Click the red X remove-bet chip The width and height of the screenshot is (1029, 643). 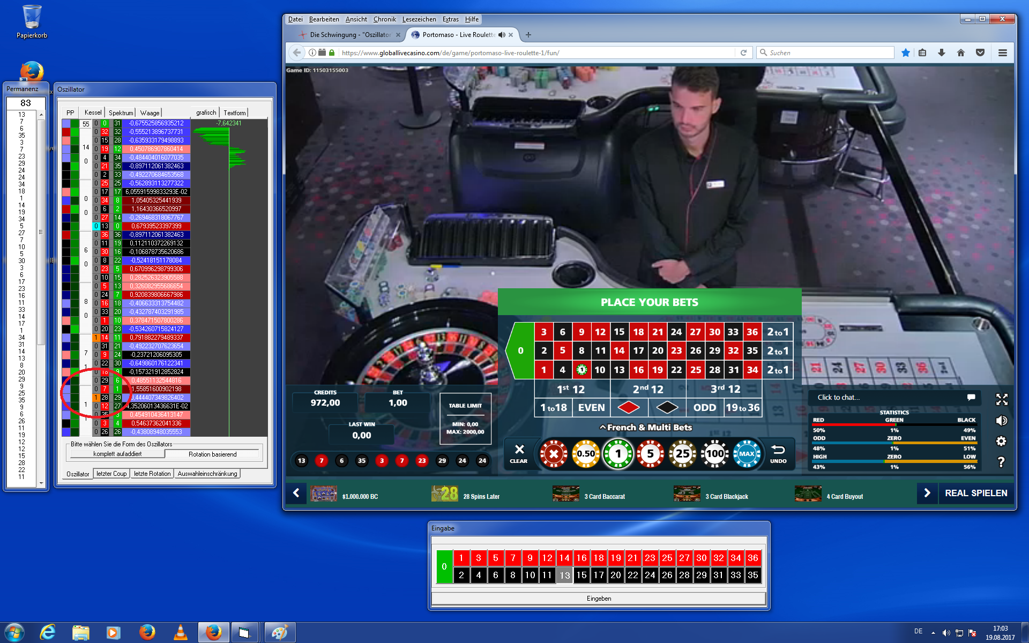[x=554, y=454]
